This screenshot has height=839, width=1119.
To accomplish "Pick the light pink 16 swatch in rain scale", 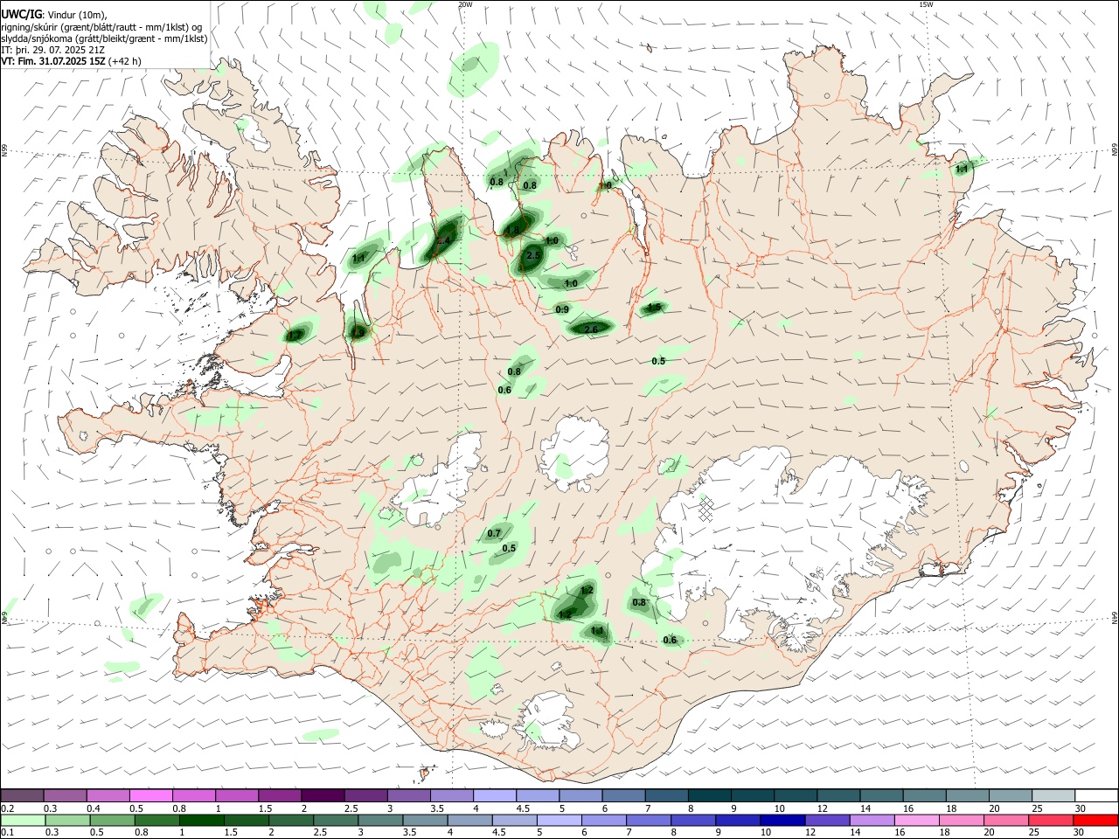I will 916,821.
